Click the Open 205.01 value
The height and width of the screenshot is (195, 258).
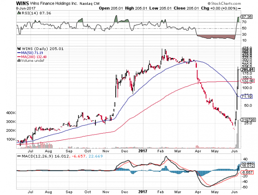[x=111, y=8]
